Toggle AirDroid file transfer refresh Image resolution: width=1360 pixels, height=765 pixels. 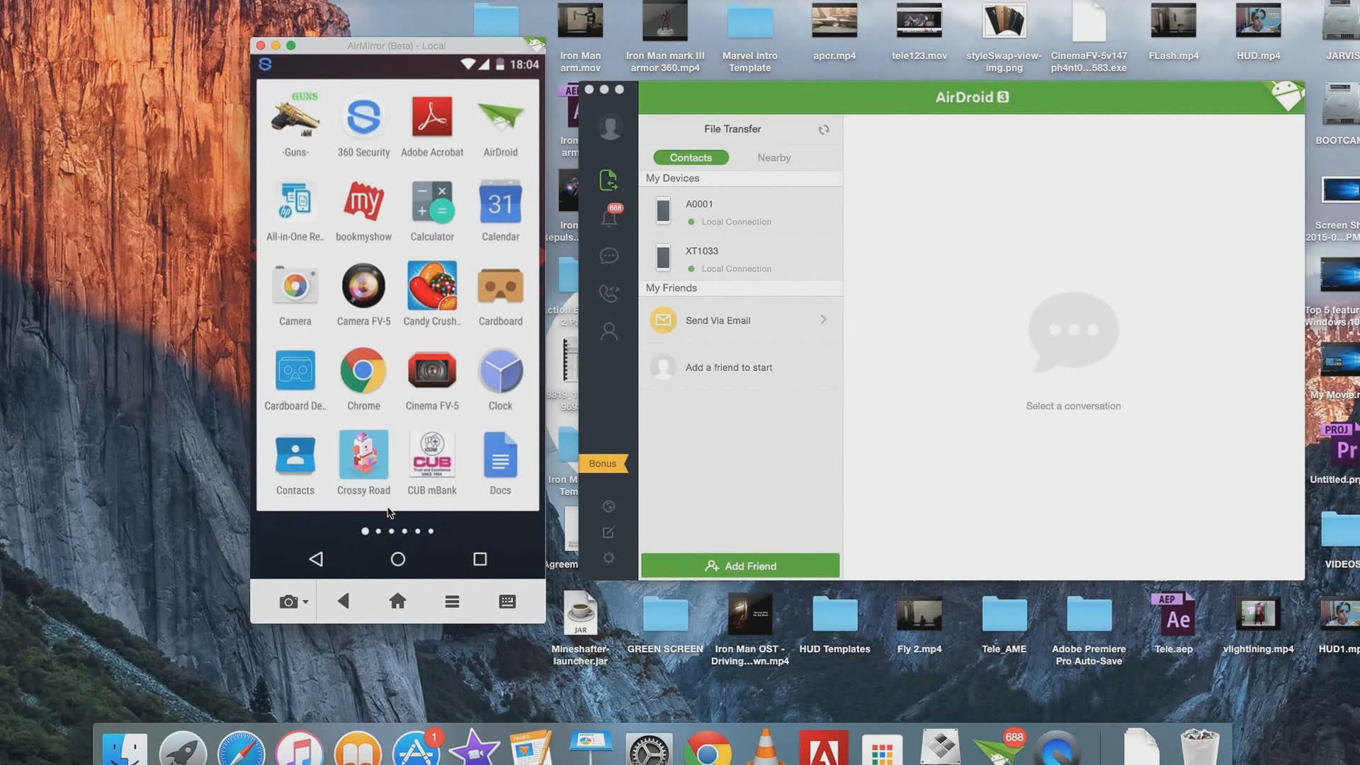(823, 130)
